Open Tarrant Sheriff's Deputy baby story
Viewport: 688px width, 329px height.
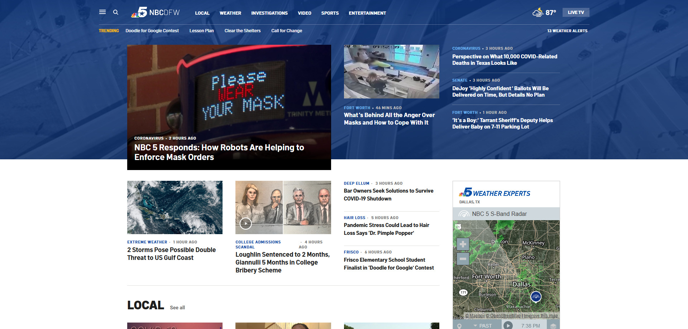(502, 124)
